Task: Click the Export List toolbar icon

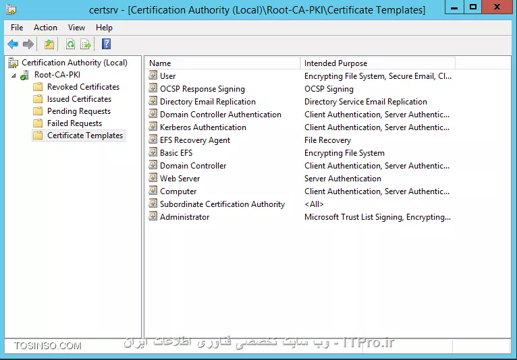Action: point(86,44)
